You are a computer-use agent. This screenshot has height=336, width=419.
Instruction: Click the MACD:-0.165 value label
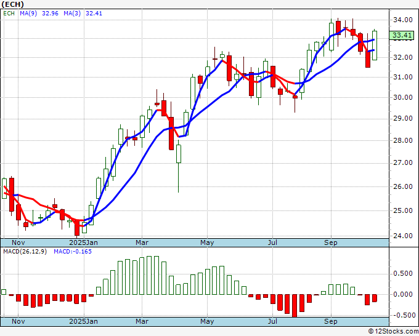(x=73, y=252)
